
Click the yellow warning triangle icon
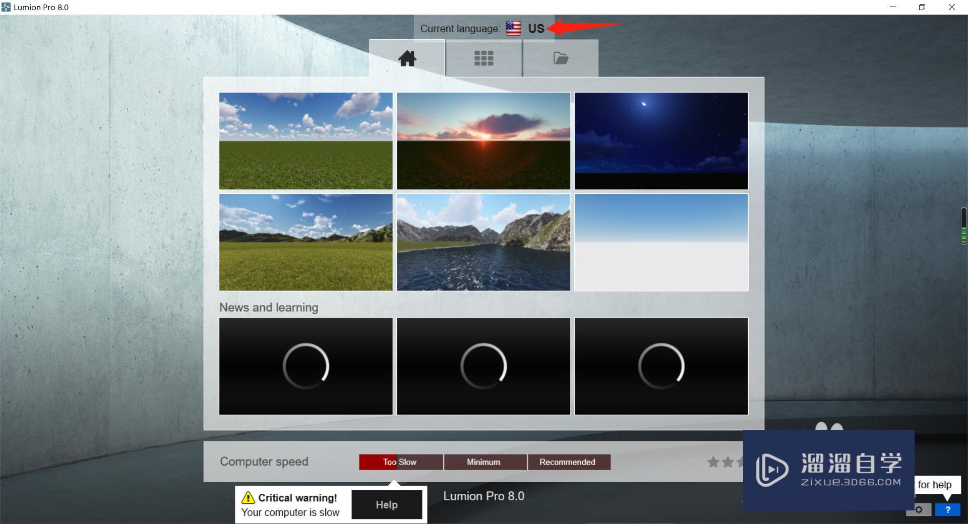(x=248, y=498)
